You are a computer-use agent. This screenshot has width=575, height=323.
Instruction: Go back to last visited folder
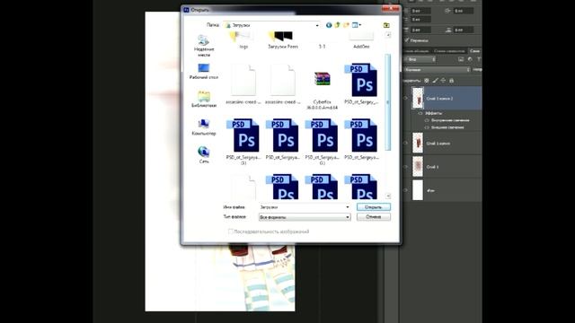pyautogui.click(x=329, y=25)
